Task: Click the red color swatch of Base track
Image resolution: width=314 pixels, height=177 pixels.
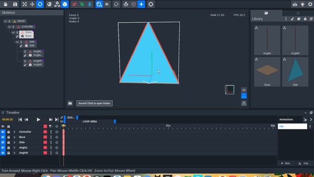Action: [45, 137]
